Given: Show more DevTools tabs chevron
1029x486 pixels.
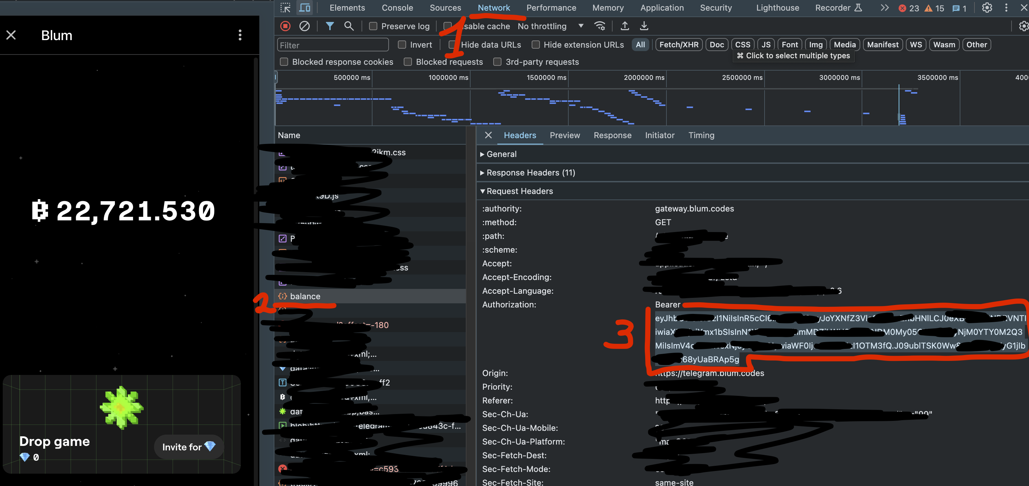Looking at the screenshot, I should pos(885,8).
